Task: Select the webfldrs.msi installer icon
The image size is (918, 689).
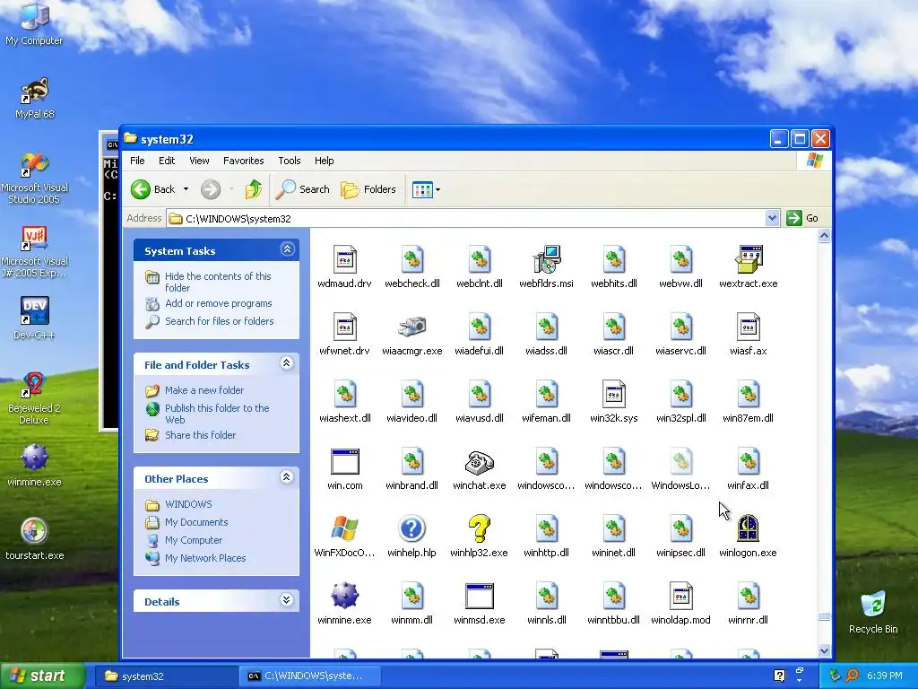Action: pyautogui.click(x=546, y=259)
